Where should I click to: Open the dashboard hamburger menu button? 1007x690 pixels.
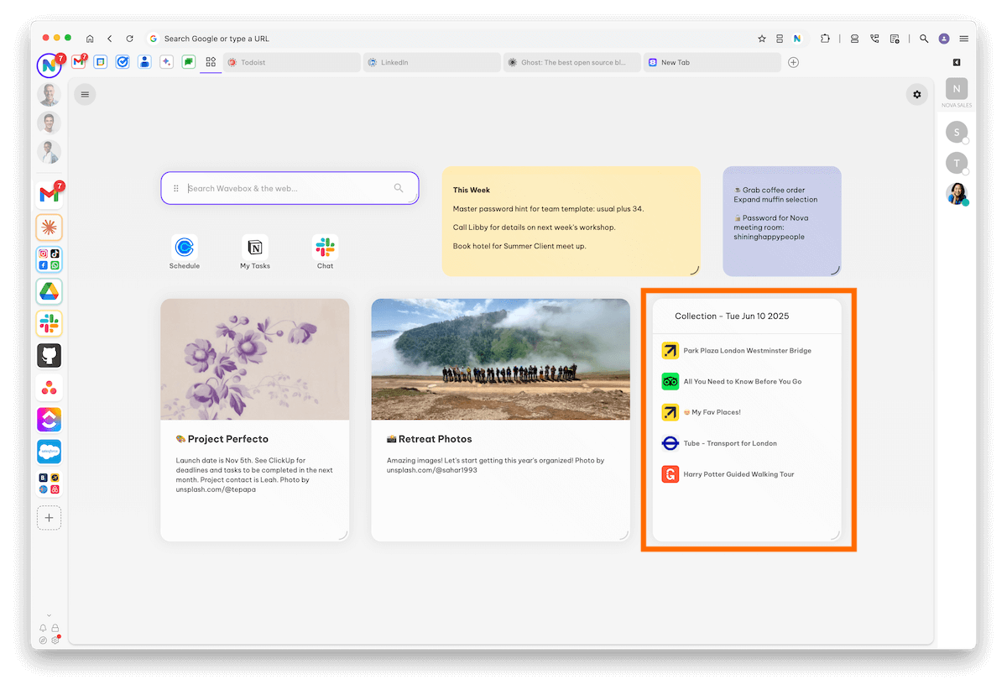coord(85,95)
